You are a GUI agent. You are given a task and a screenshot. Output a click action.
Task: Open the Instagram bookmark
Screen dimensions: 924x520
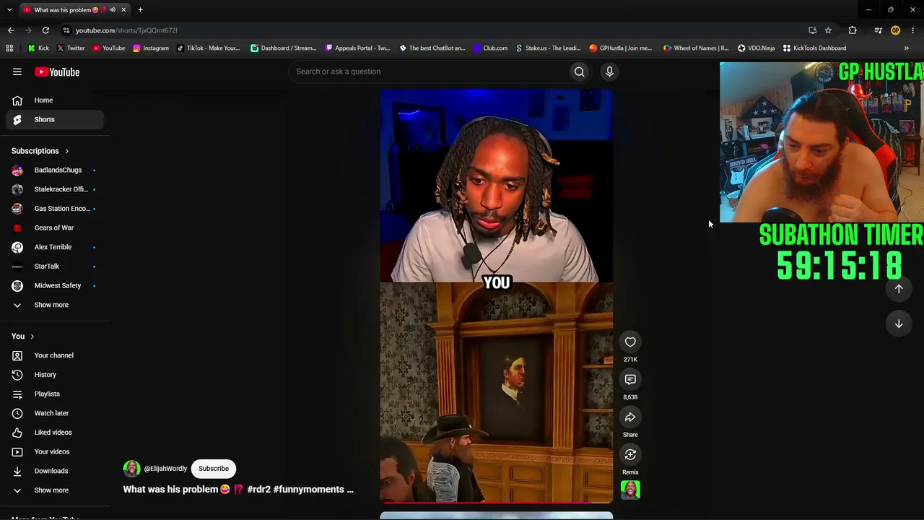(x=150, y=48)
